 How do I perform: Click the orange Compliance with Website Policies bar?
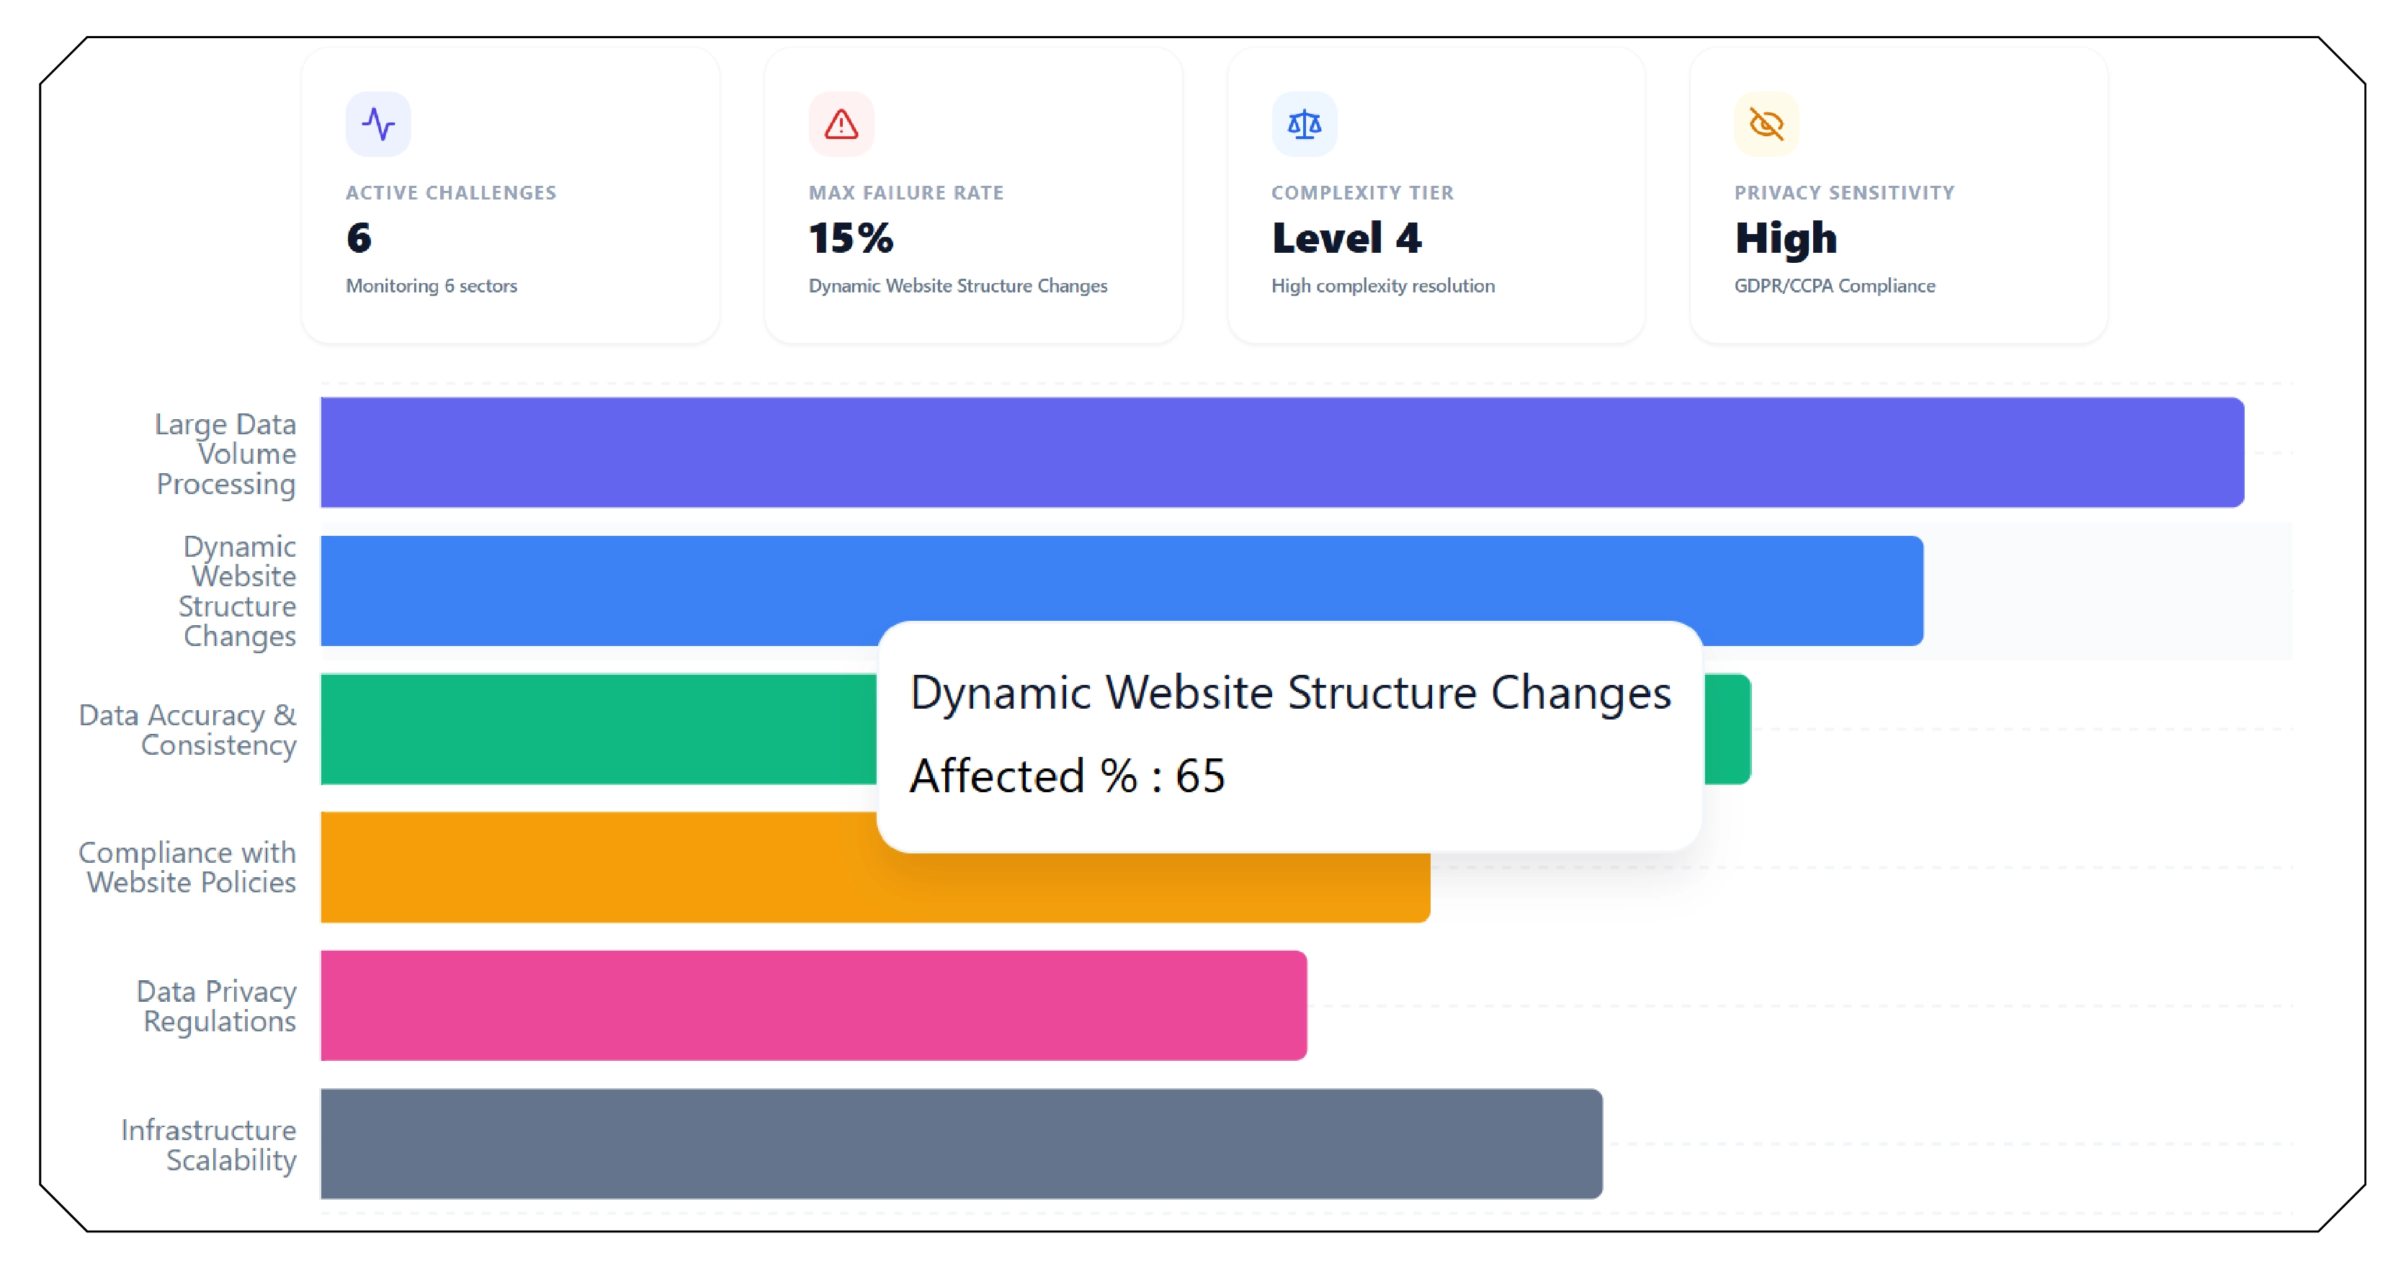tap(598, 867)
